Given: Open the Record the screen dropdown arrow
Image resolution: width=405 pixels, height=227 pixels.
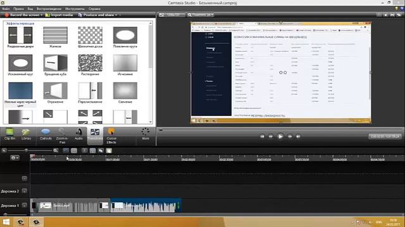Looking at the screenshot, I should tap(41, 15).
